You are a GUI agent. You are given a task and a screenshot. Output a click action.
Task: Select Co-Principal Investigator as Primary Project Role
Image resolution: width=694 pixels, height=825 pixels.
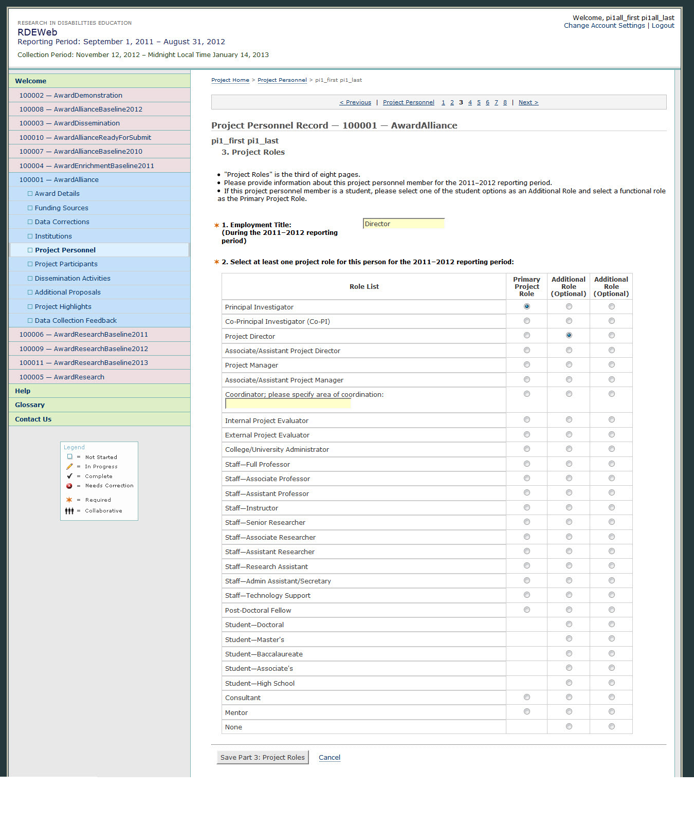coord(526,321)
